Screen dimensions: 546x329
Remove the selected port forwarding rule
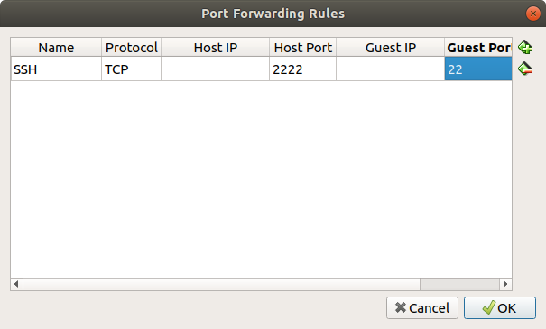pyautogui.click(x=525, y=69)
